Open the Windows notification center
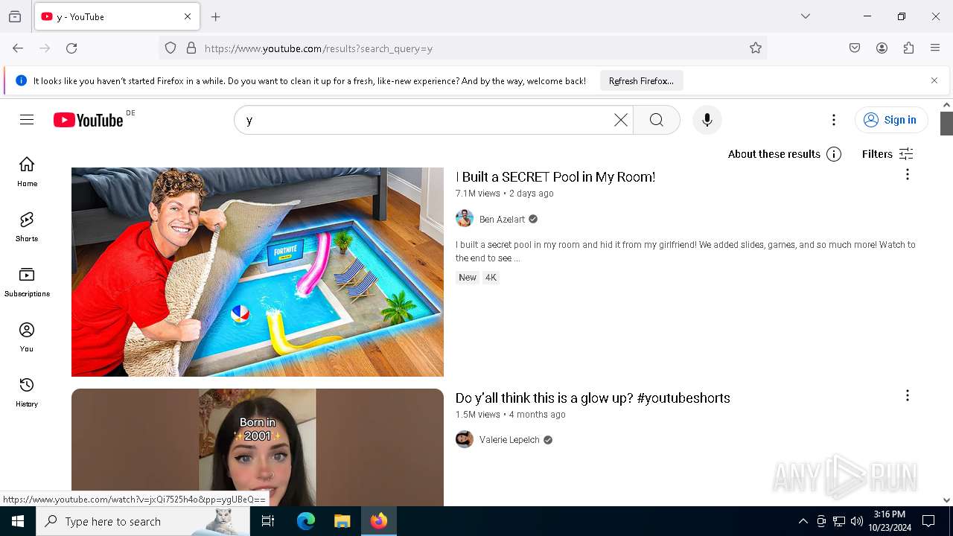Viewport: 953px width, 536px height. pos(928,521)
